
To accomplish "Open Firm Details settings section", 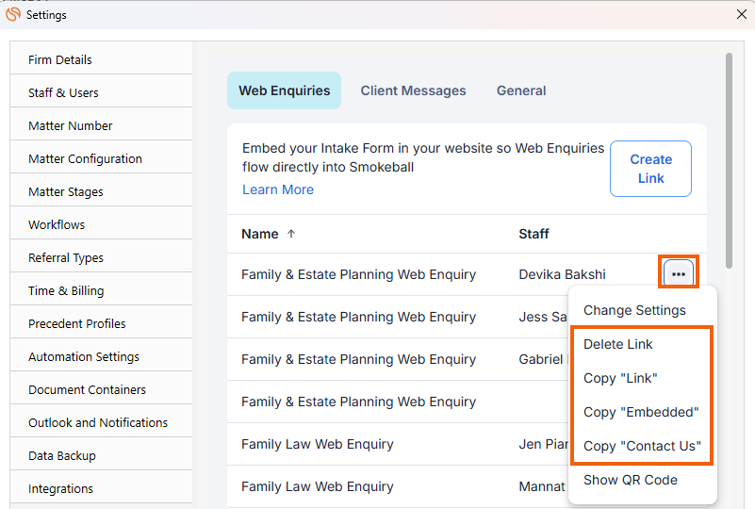I will pos(60,59).
